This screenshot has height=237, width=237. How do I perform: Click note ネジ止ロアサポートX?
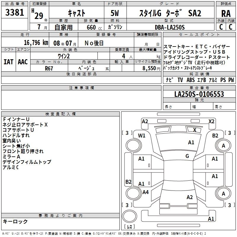[25, 124]
